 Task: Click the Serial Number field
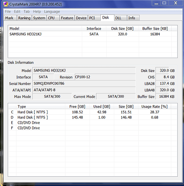pos(84,83)
